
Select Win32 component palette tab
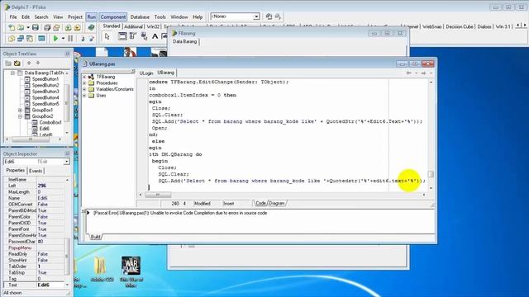pyautogui.click(x=153, y=26)
